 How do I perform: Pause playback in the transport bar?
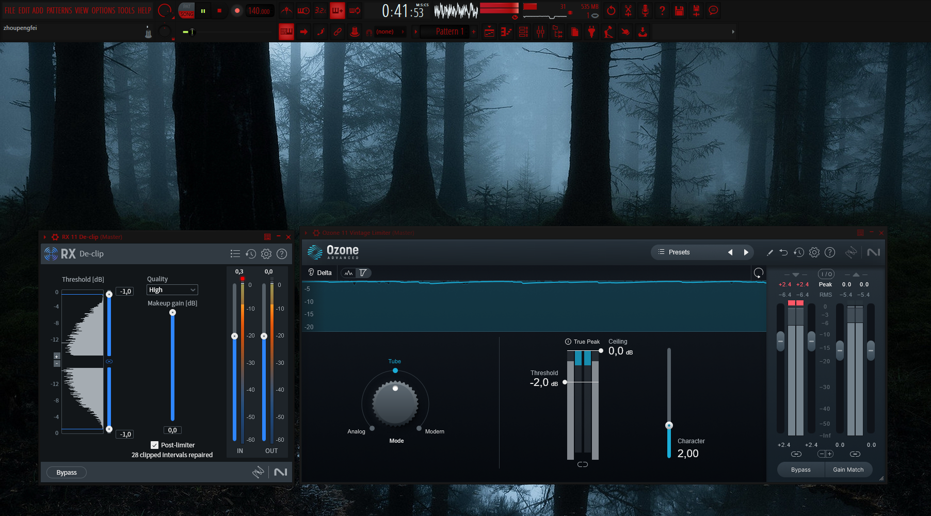pos(203,10)
